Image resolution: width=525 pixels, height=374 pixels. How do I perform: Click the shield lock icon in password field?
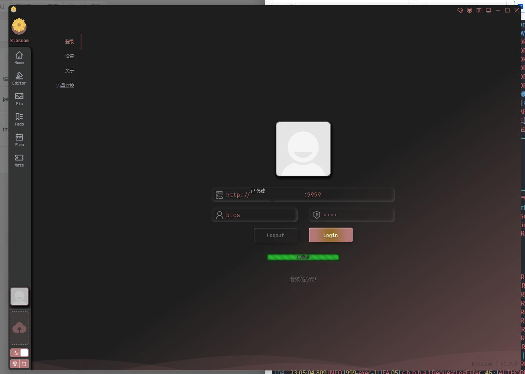(x=317, y=215)
